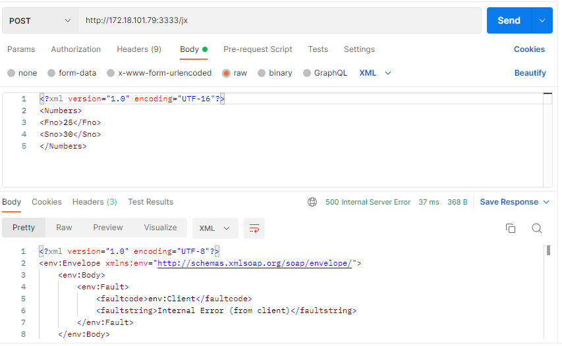The height and width of the screenshot is (346, 562).
Task: Switch to the Authorization tab
Action: pyautogui.click(x=76, y=49)
